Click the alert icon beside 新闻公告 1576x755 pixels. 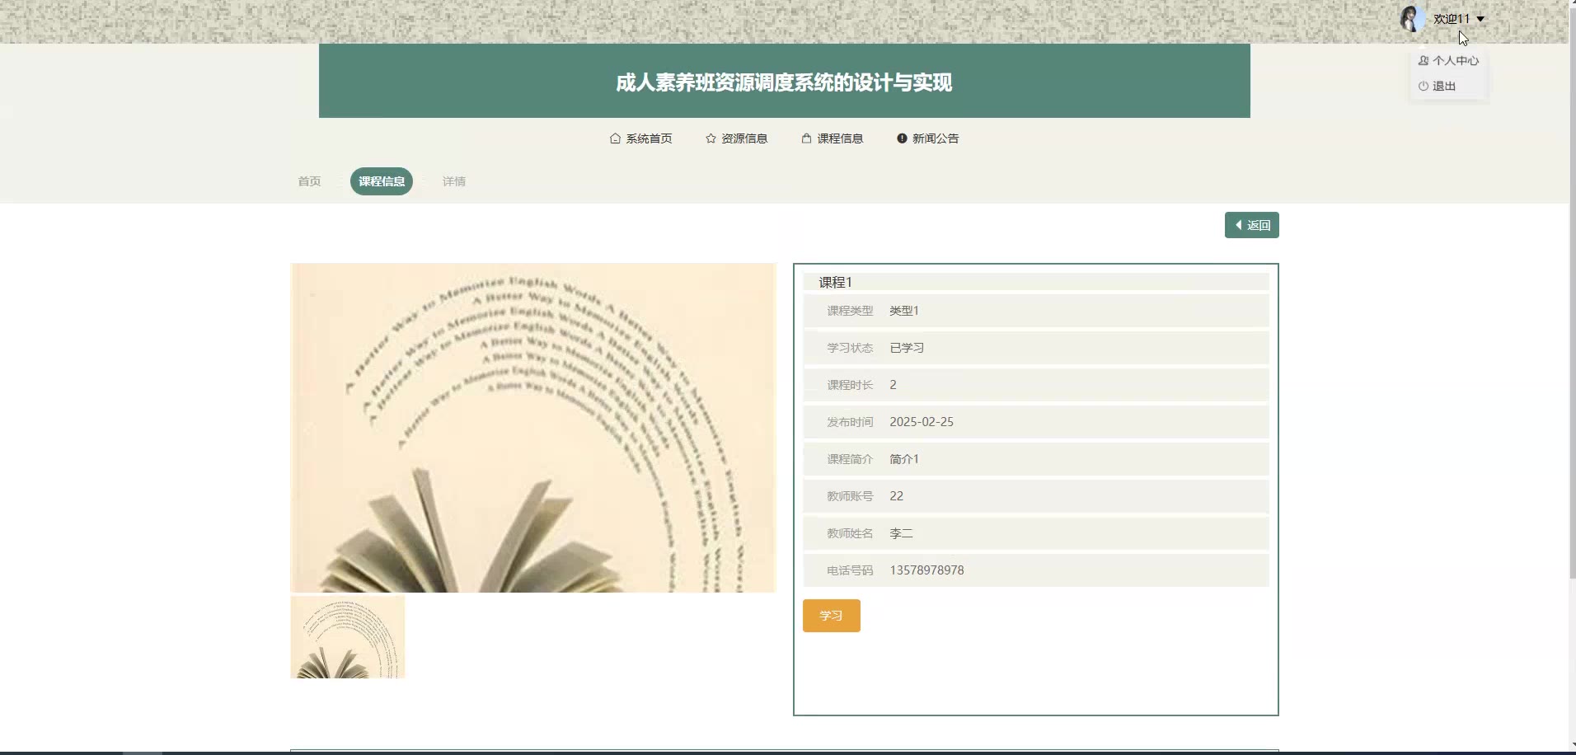902,138
